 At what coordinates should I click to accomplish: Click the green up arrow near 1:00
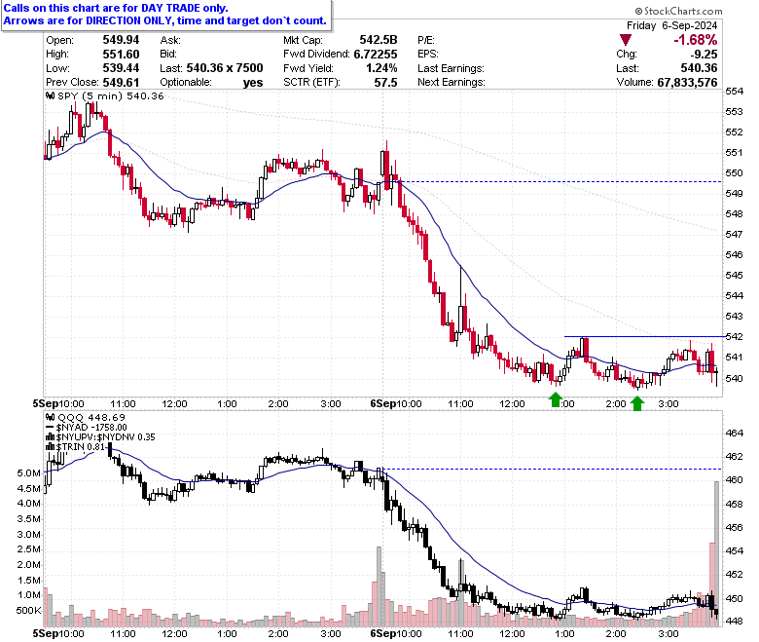(556, 399)
